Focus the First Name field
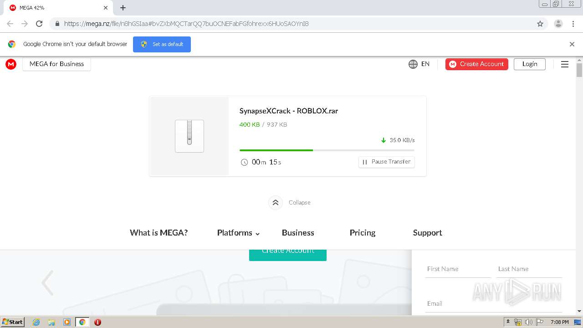The width and height of the screenshot is (583, 328). [458, 269]
